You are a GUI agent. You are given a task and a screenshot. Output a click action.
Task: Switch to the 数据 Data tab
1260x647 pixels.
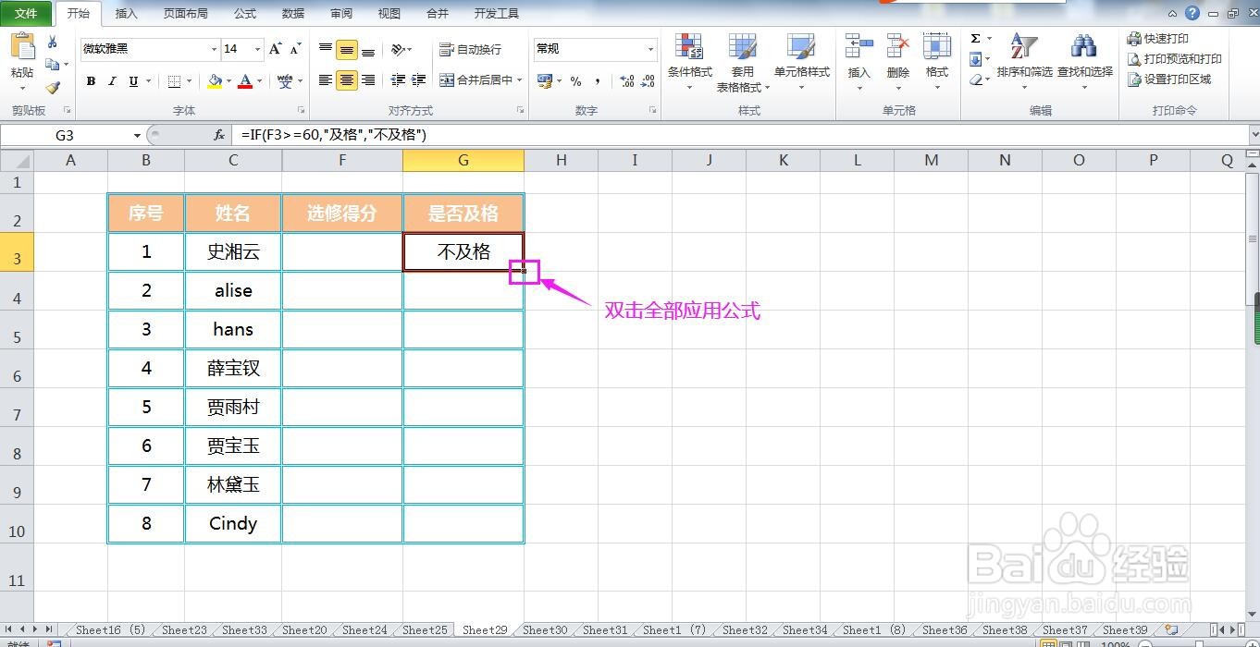pyautogui.click(x=293, y=14)
